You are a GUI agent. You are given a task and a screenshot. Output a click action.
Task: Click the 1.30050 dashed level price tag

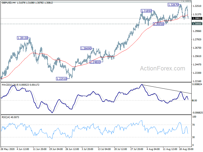197,24
